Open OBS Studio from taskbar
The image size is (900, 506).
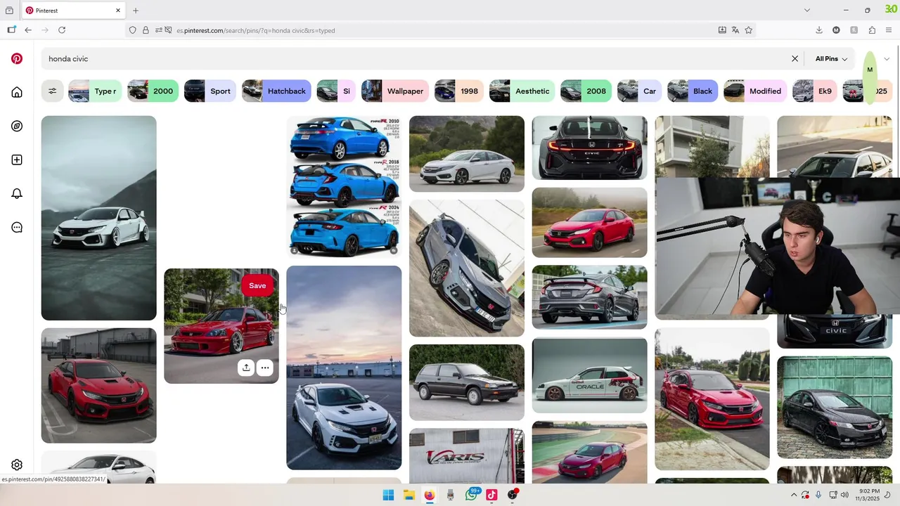513,495
